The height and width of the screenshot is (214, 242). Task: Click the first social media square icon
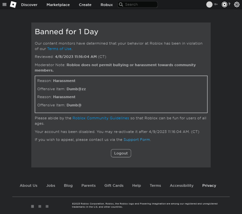32,206
